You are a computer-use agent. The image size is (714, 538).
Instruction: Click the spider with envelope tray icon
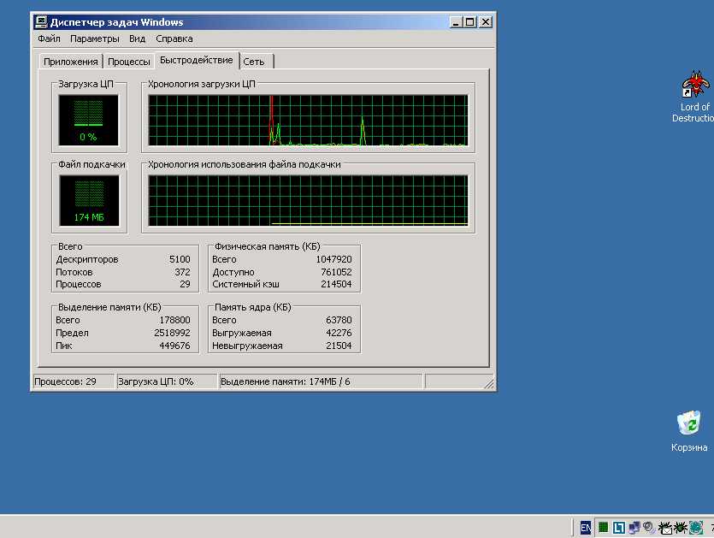coord(664,528)
